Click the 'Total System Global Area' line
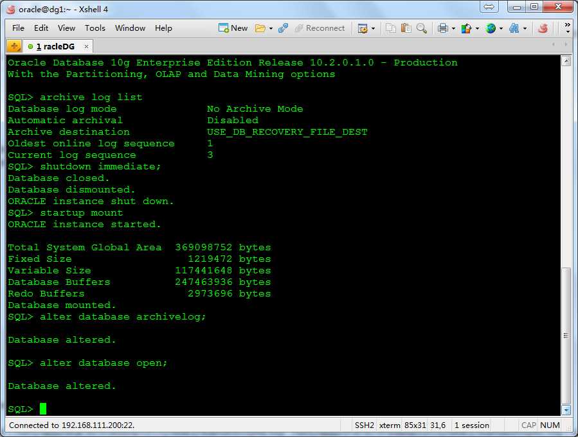The width and height of the screenshot is (578, 437). (140, 248)
